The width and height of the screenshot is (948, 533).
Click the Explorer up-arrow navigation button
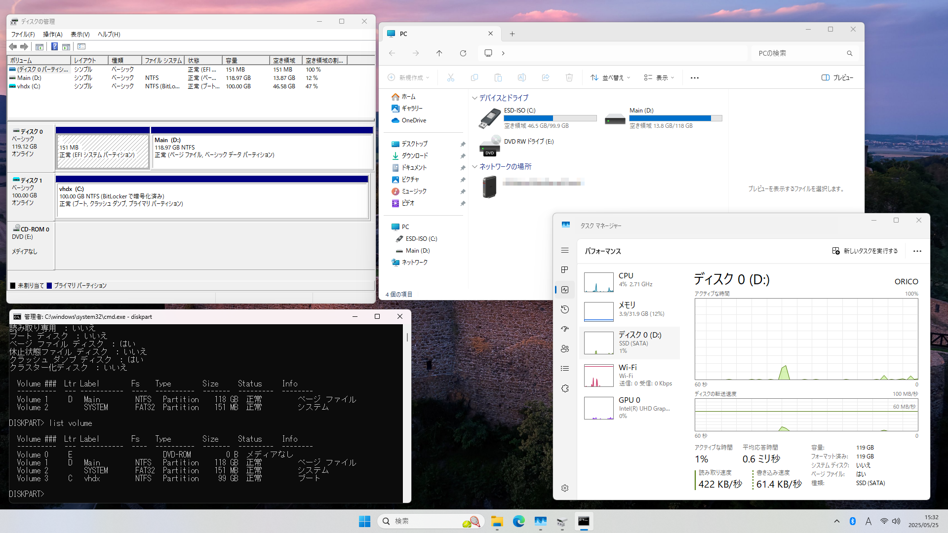pos(439,53)
